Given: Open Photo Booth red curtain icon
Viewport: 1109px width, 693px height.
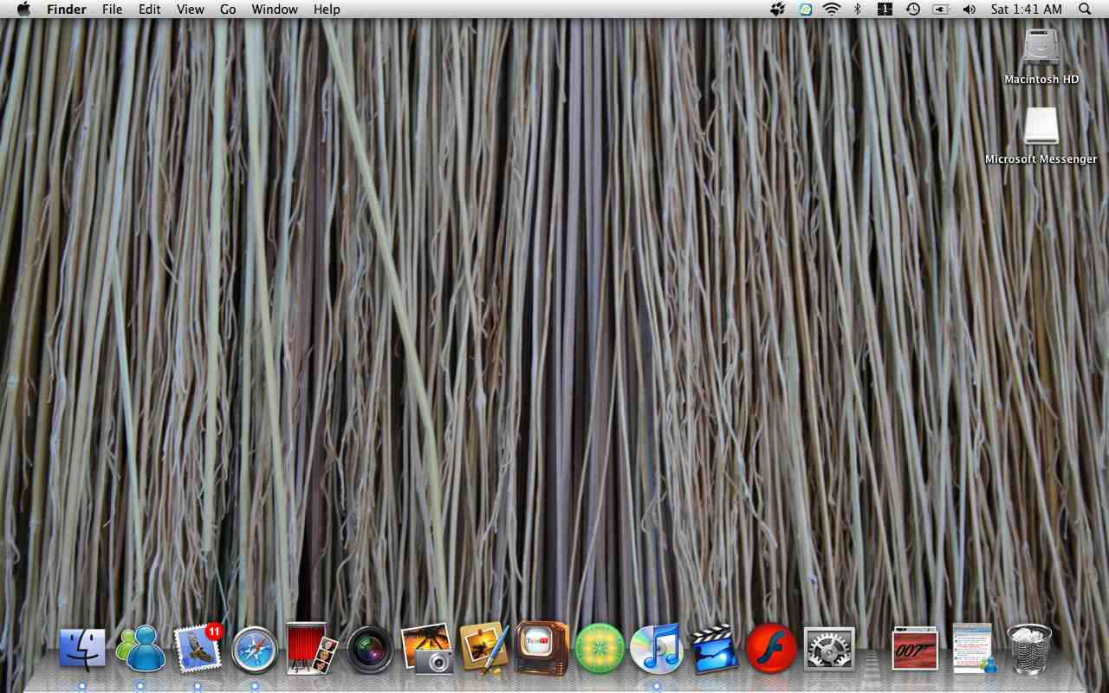Looking at the screenshot, I should point(312,649).
